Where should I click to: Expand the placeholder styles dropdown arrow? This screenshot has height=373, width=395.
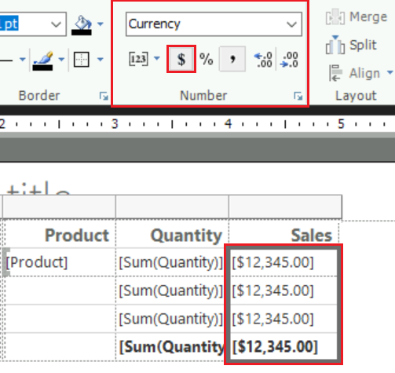(x=157, y=59)
